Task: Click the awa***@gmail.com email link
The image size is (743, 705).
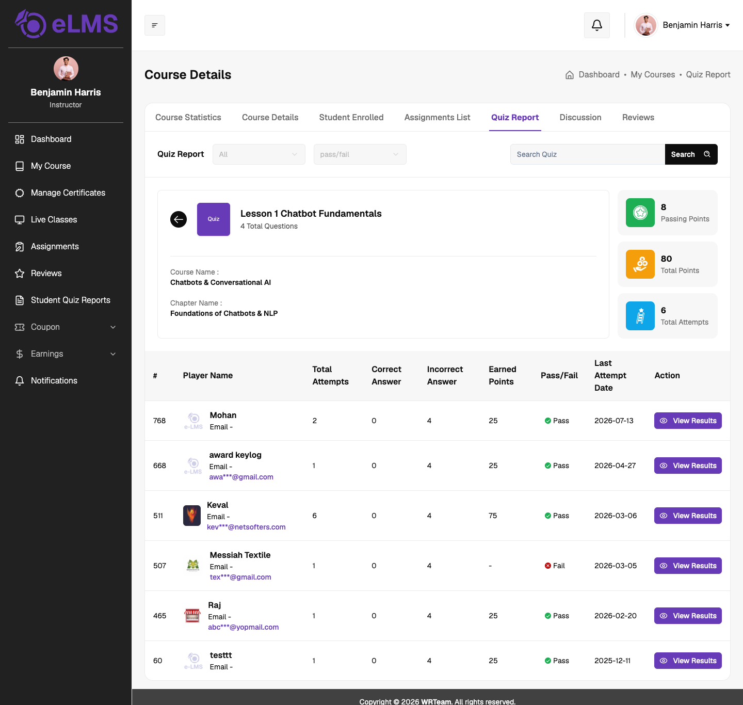Action: click(x=241, y=477)
